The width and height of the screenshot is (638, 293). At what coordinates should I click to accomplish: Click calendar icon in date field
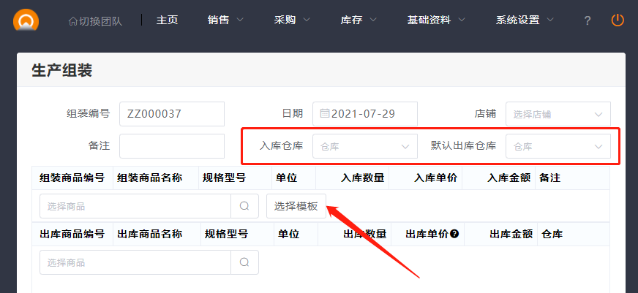[x=325, y=114]
